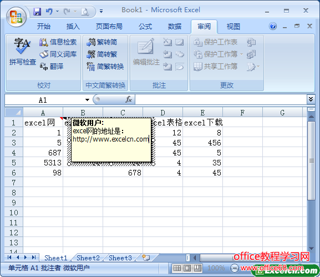Click 保护工作表 protect sheet
Viewport: 320px width, 277px height.
pyautogui.click(x=216, y=42)
